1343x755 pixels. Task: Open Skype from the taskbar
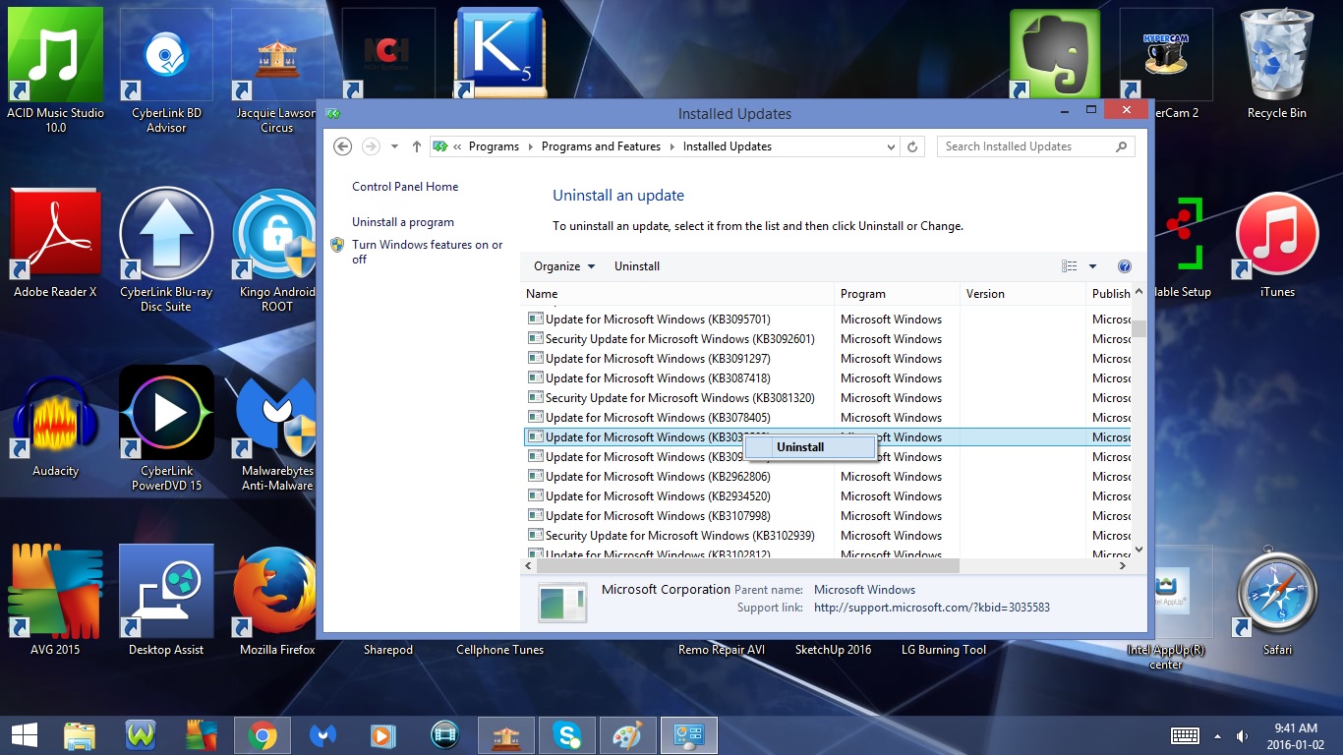[x=567, y=735]
